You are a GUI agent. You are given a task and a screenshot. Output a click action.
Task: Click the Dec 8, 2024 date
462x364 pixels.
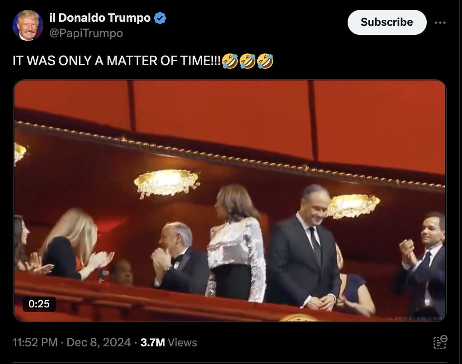pyautogui.click(x=99, y=342)
